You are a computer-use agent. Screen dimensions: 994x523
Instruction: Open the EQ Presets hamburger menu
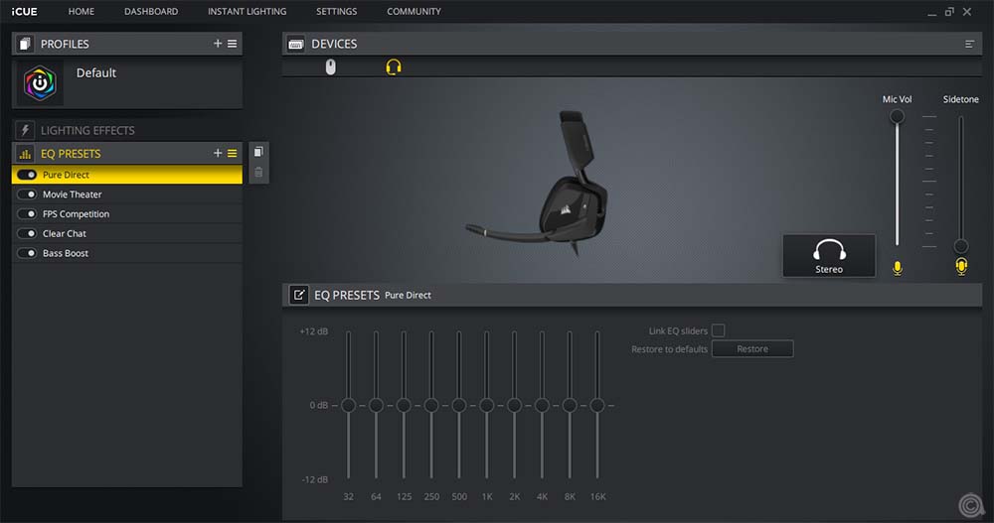point(232,153)
